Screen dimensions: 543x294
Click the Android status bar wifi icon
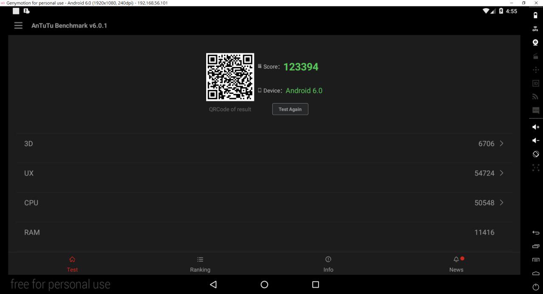486,11
